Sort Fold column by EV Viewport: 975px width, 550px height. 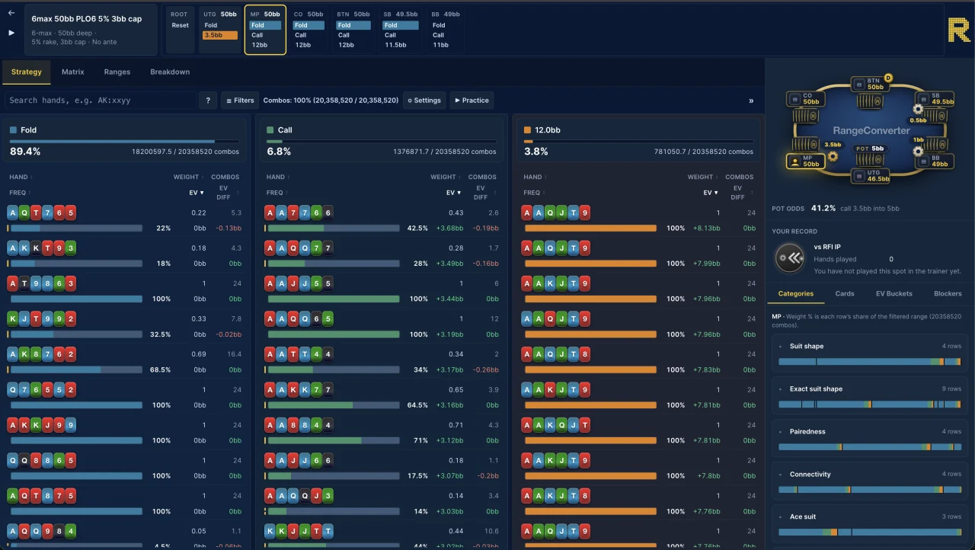click(197, 193)
